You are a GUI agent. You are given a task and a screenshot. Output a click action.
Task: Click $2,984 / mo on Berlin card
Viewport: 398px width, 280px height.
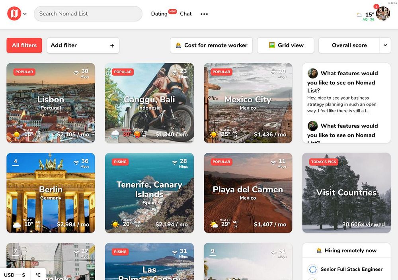[x=73, y=224]
